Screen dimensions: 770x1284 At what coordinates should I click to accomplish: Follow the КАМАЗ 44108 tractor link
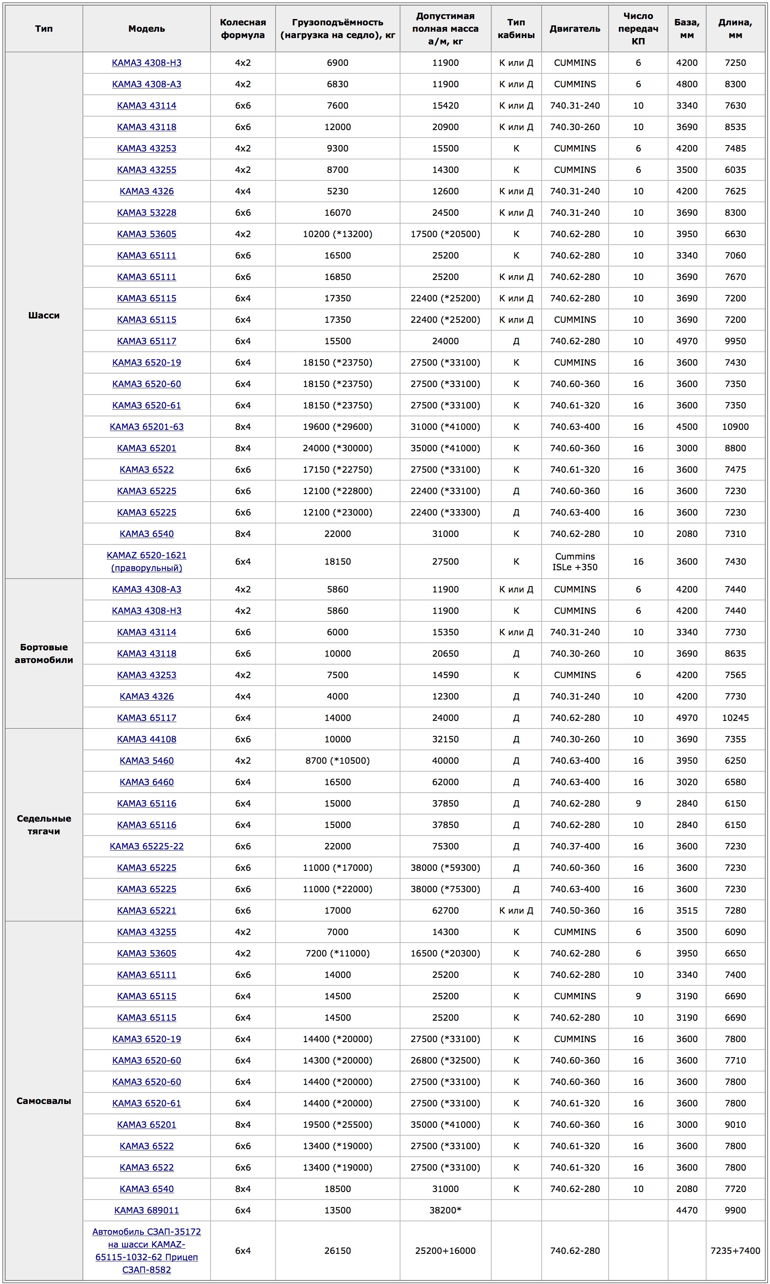tap(146, 739)
